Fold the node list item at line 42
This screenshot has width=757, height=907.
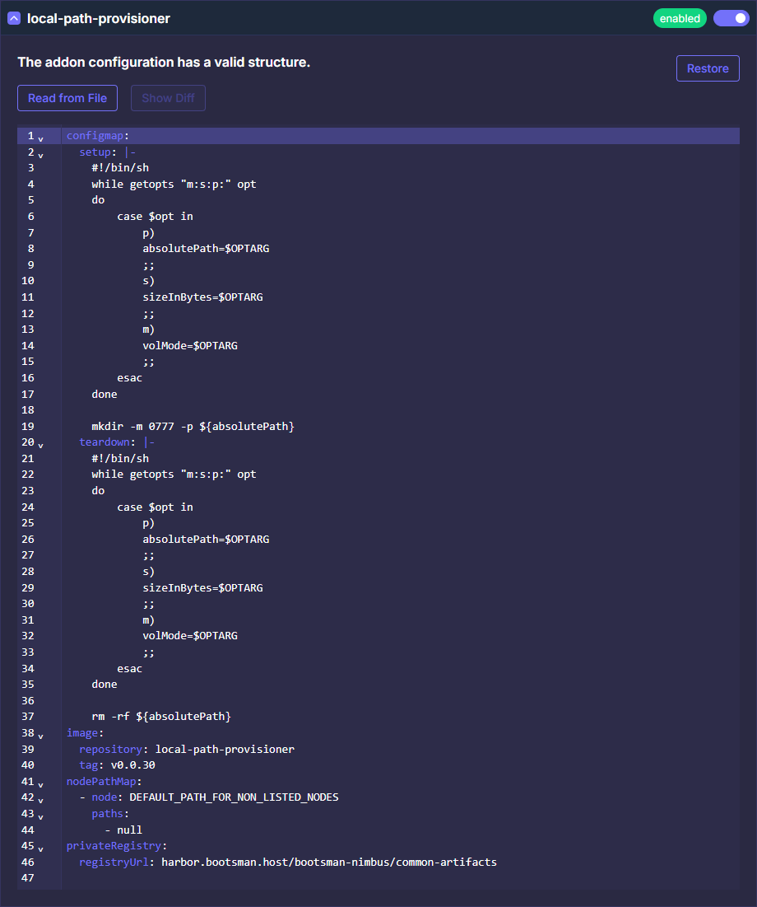(41, 800)
